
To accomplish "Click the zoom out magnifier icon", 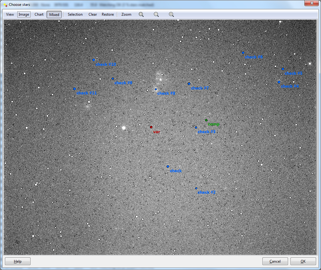I will point(156,14).
